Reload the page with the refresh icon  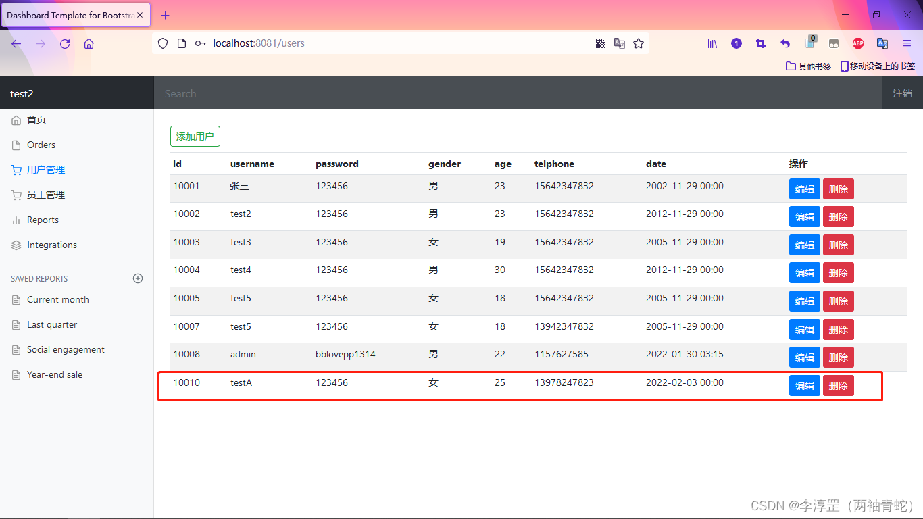pyautogui.click(x=65, y=43)
